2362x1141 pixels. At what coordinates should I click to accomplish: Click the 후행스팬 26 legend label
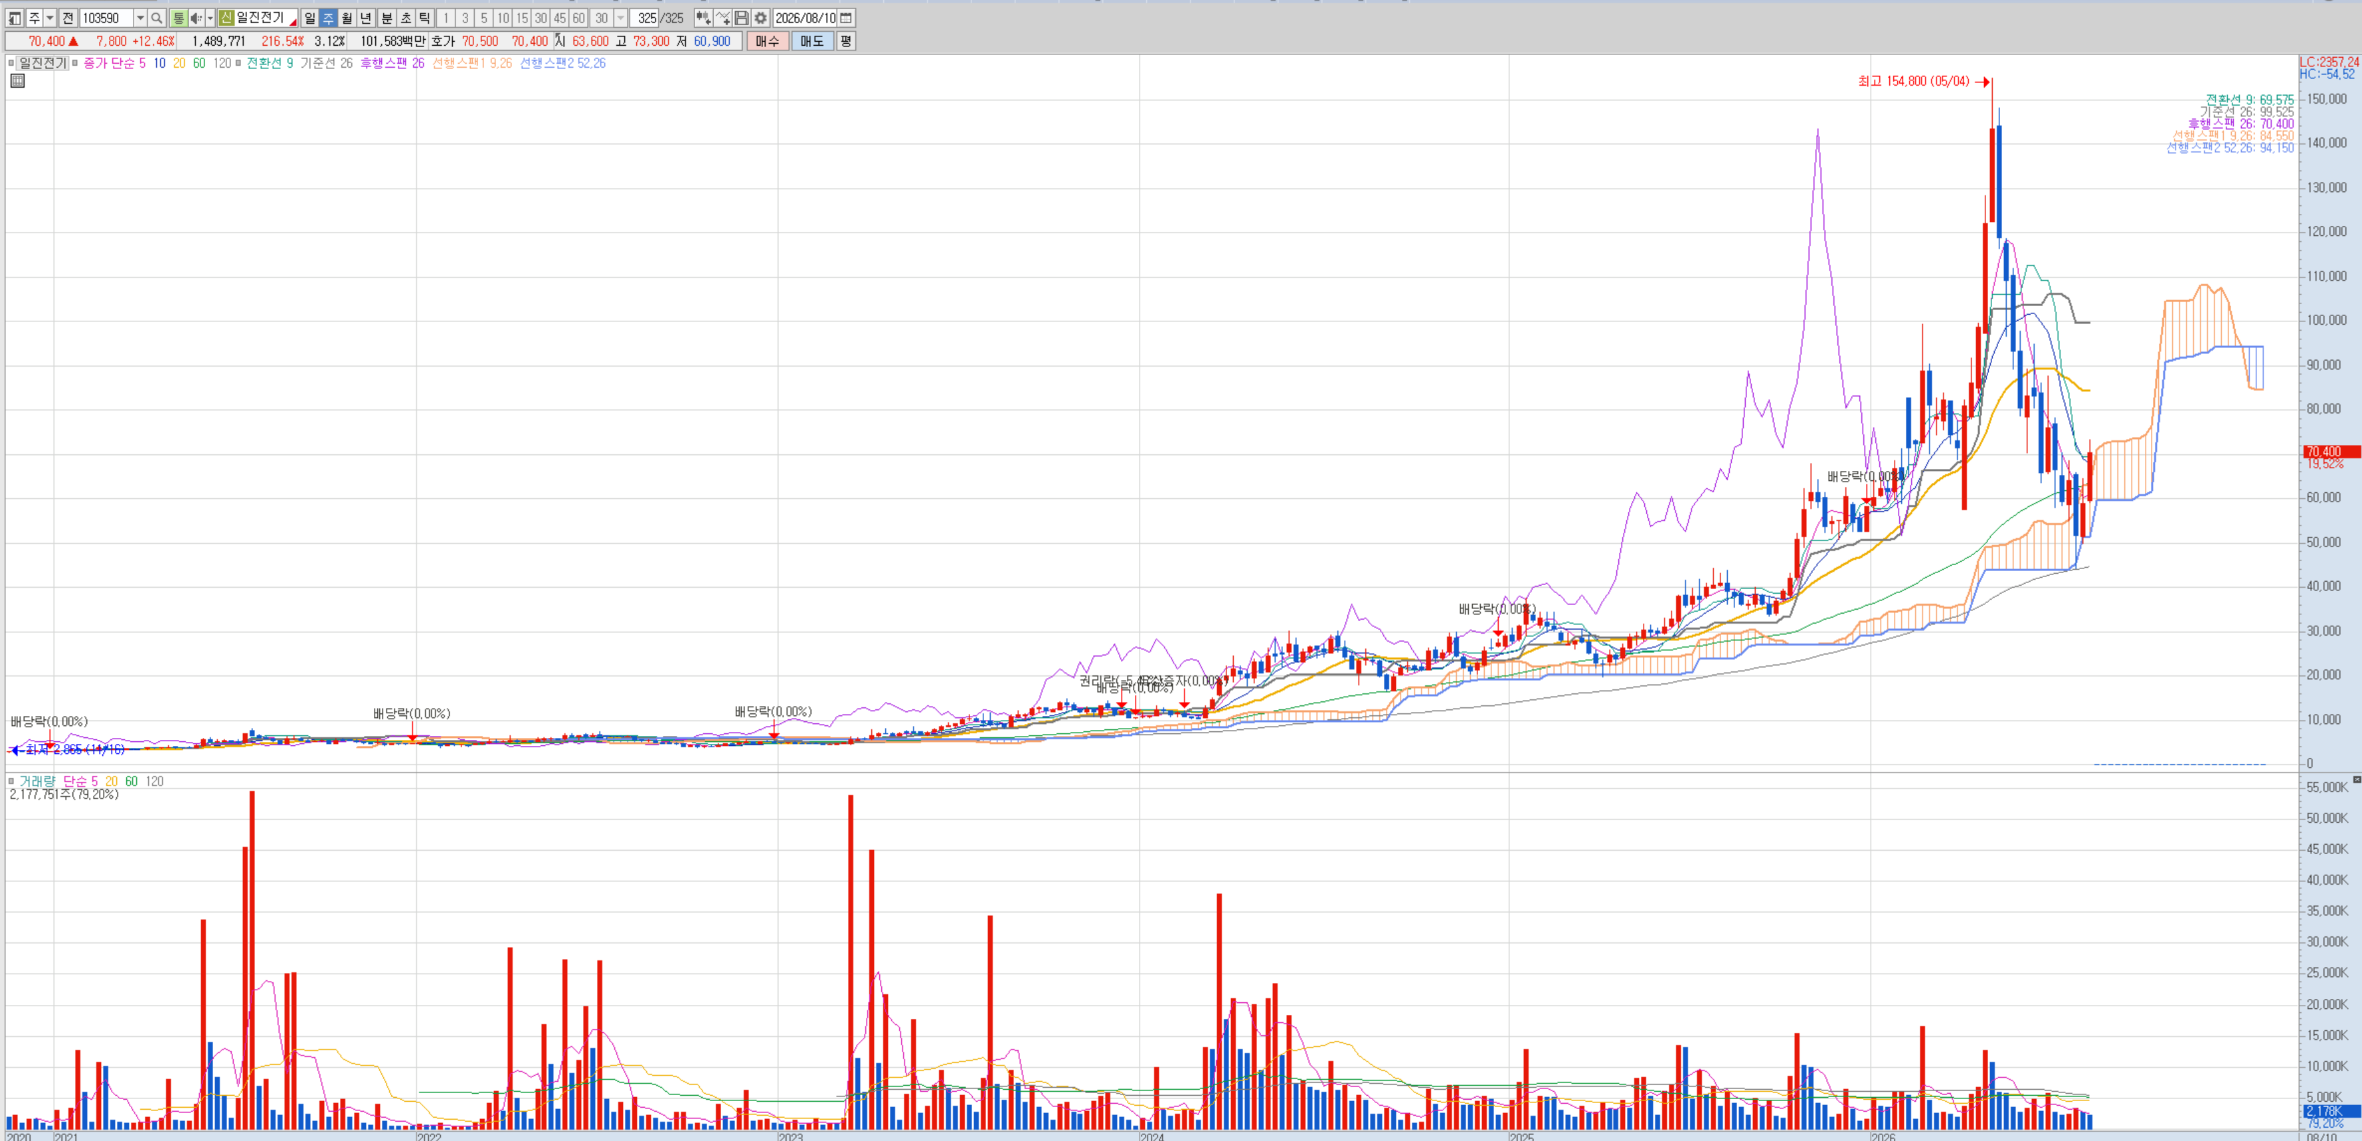tap(392, 63)
